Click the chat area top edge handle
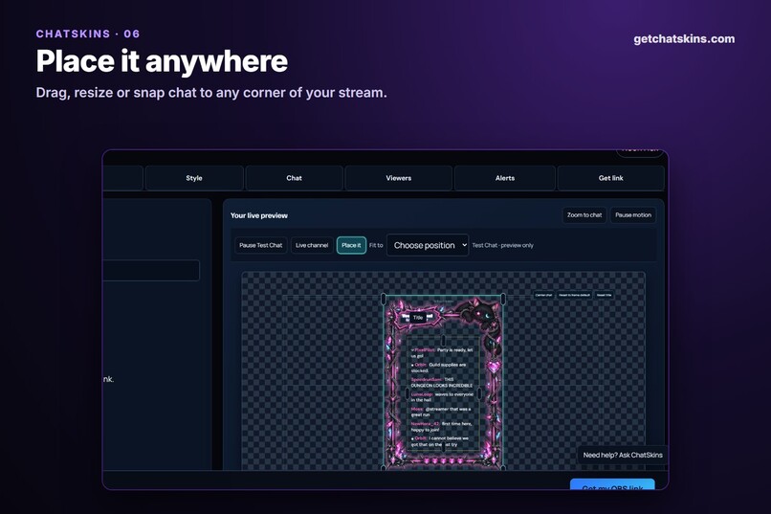Screen dimensions: 771x514 click(443, 340)
